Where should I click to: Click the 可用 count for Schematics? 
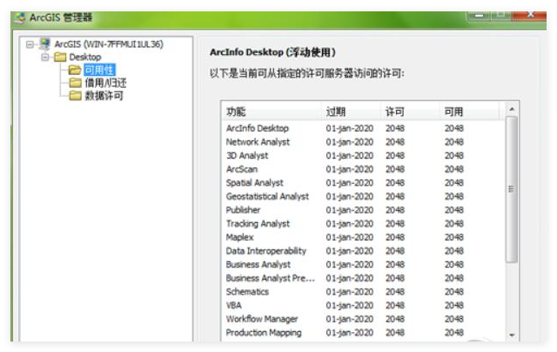[454, 292]
